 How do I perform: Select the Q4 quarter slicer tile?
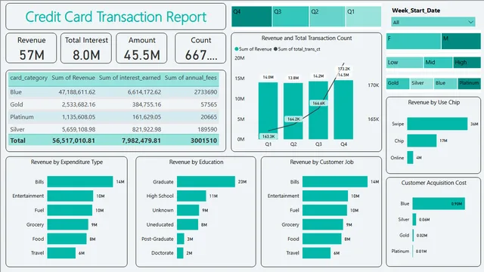252,17
